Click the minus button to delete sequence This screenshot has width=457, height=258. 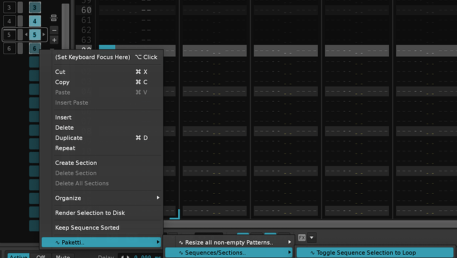point(54,30)
